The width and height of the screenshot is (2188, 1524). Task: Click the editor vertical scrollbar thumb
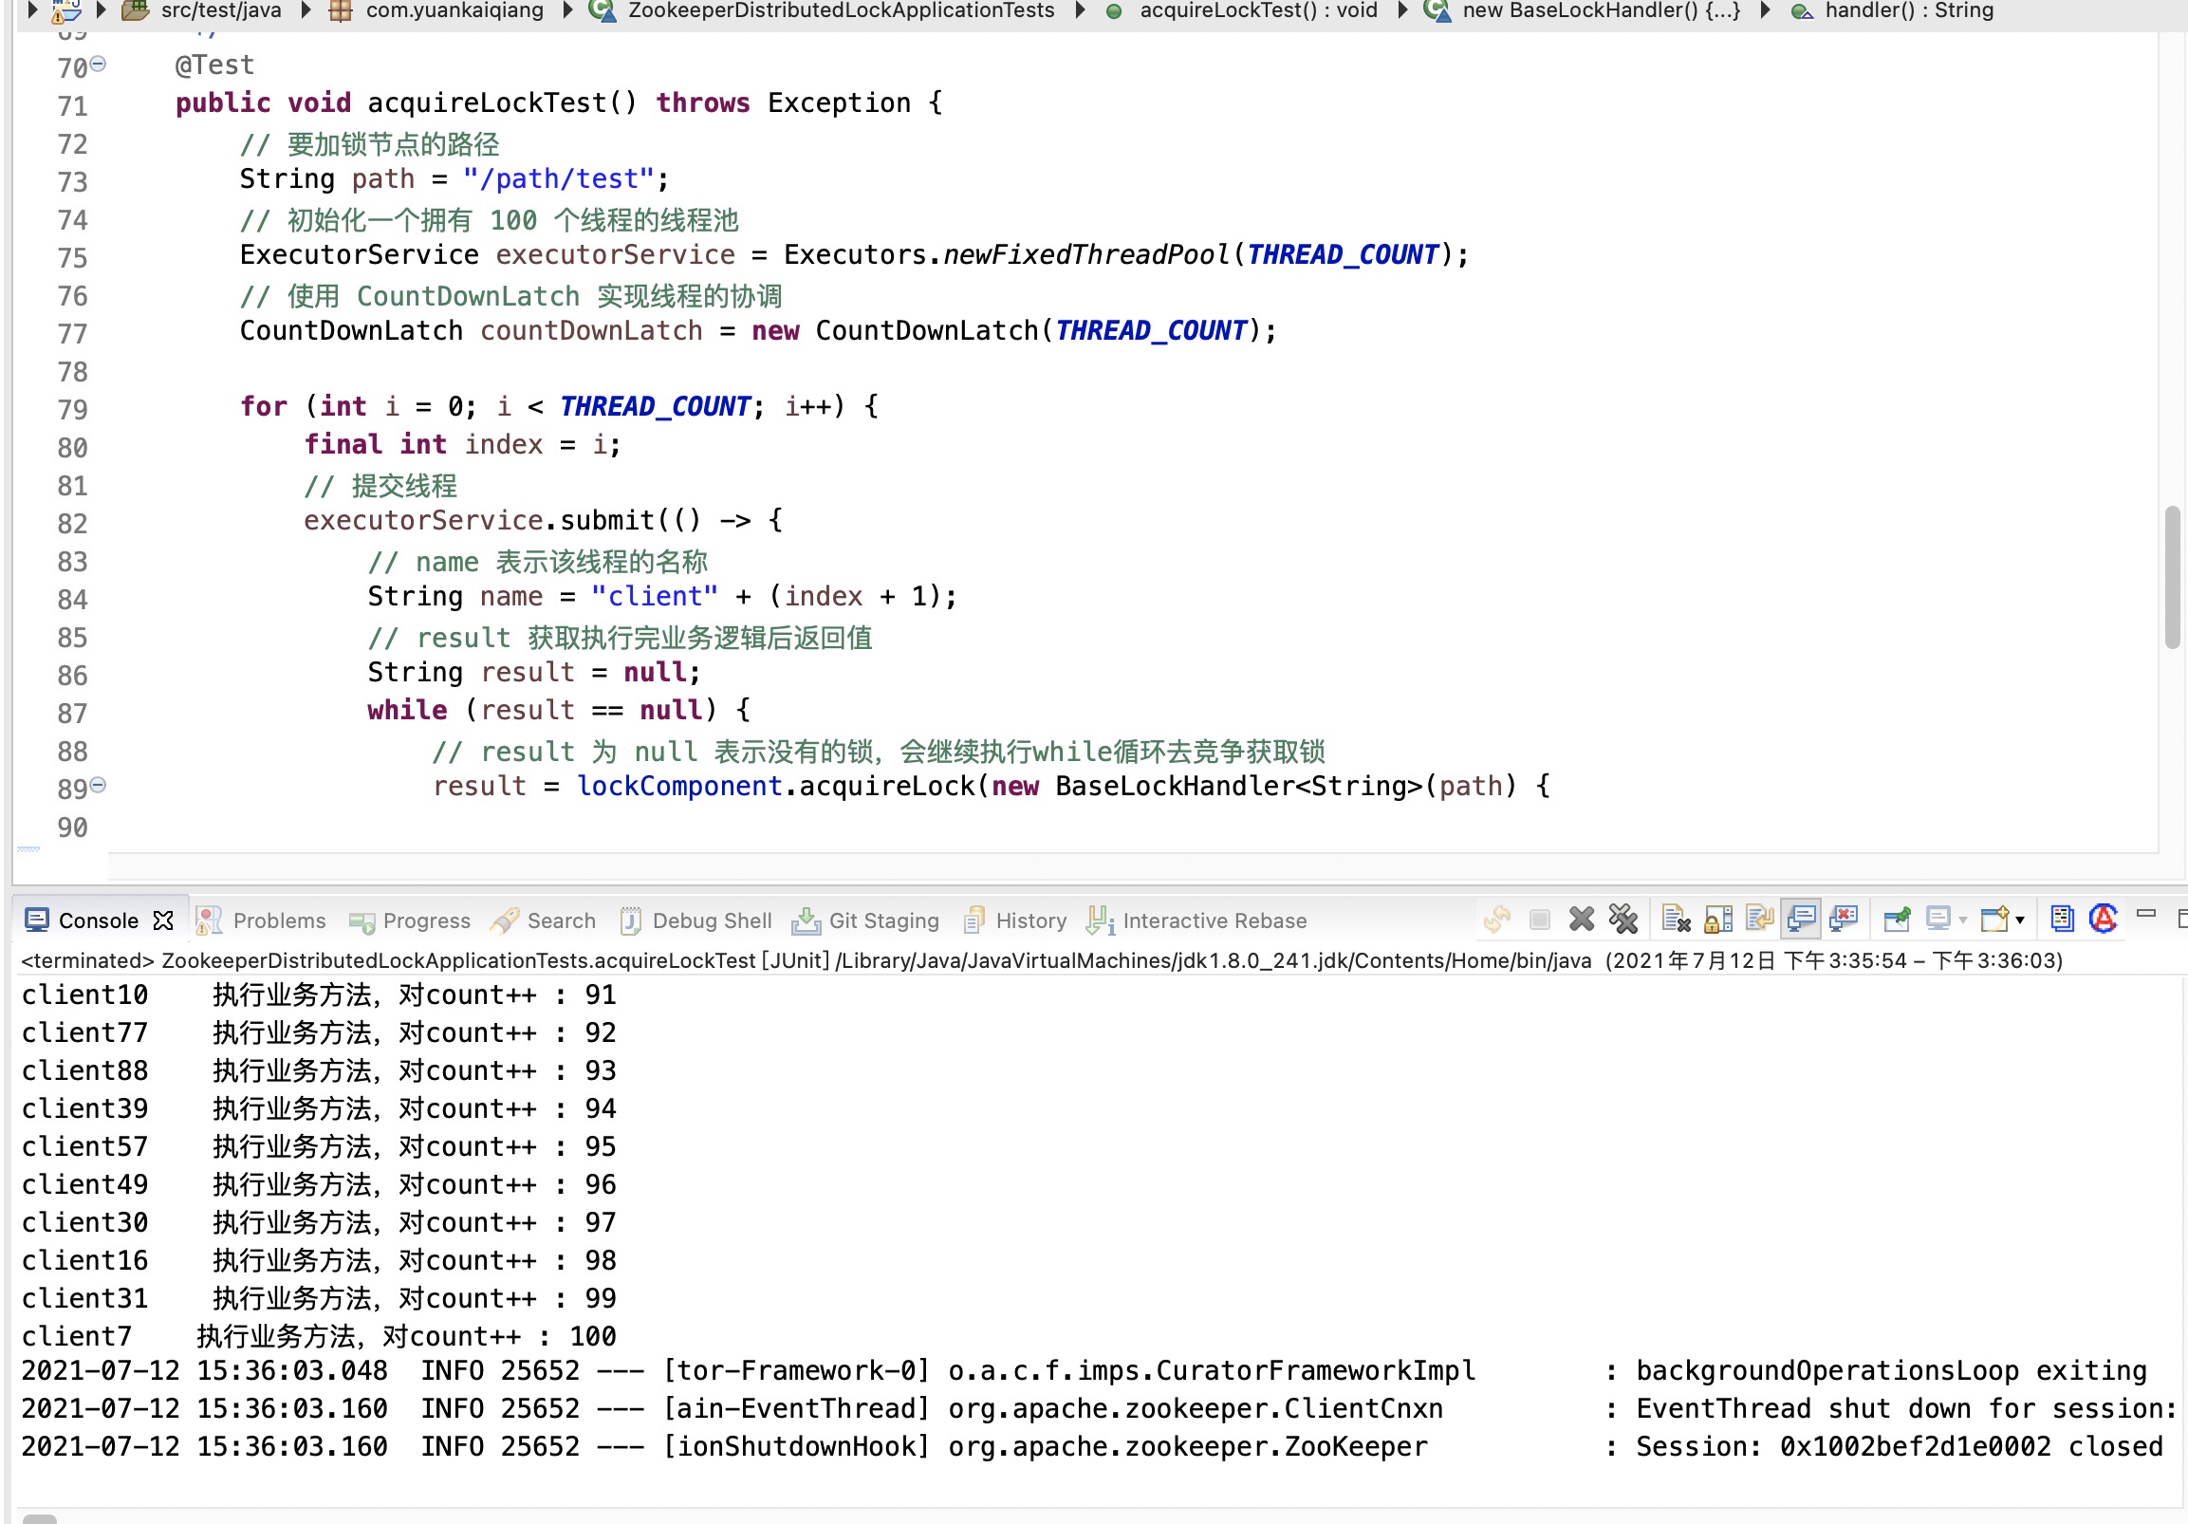[x=2173, y=578]
